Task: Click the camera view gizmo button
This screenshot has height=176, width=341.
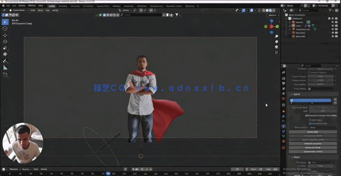Action: tap(276, 47)
